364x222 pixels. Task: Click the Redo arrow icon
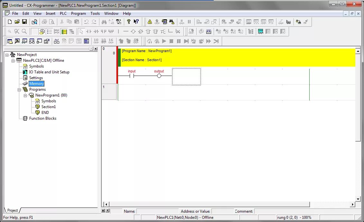94,22
